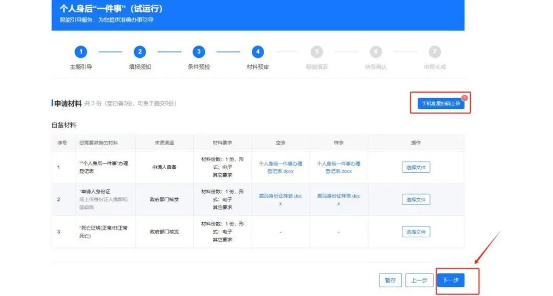Click the step 4 材料预审 circle icon
Screen dimensions: 553x296
[258, 52]
